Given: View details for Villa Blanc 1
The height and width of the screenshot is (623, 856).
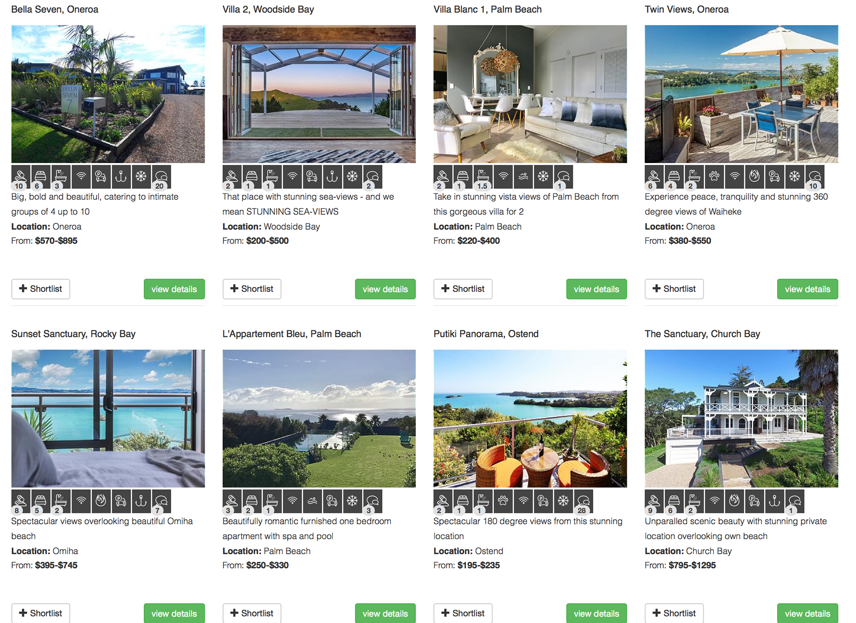Looking at the screenshot, I should (597, 289).
